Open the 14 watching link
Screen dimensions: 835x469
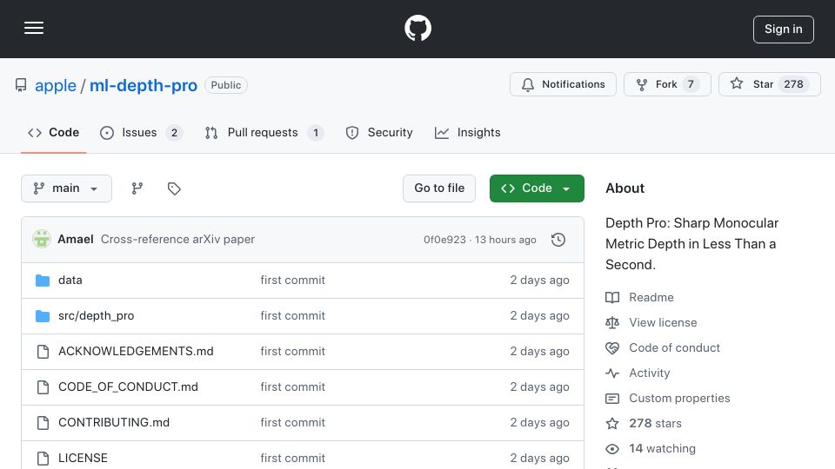pos(662,449)
